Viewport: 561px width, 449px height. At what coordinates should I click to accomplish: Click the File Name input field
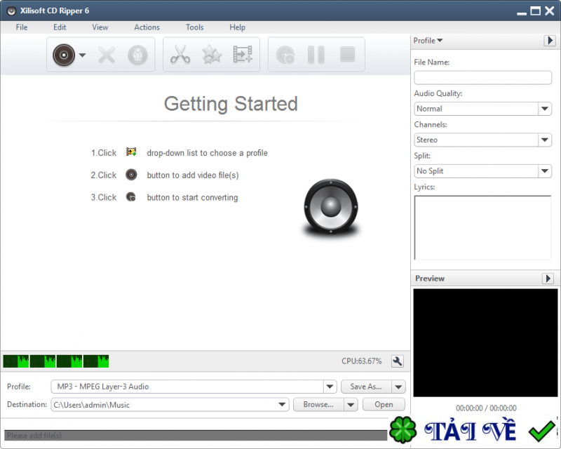tap(482, 77)
